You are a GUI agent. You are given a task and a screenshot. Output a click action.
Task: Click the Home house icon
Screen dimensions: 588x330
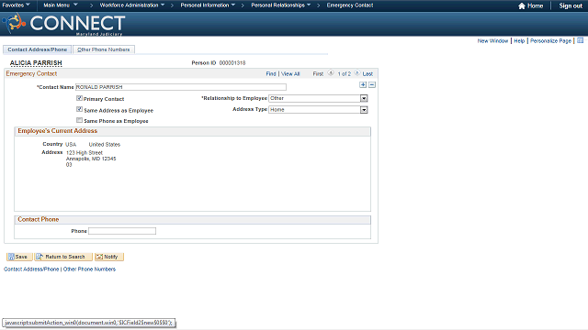point(522,5)
